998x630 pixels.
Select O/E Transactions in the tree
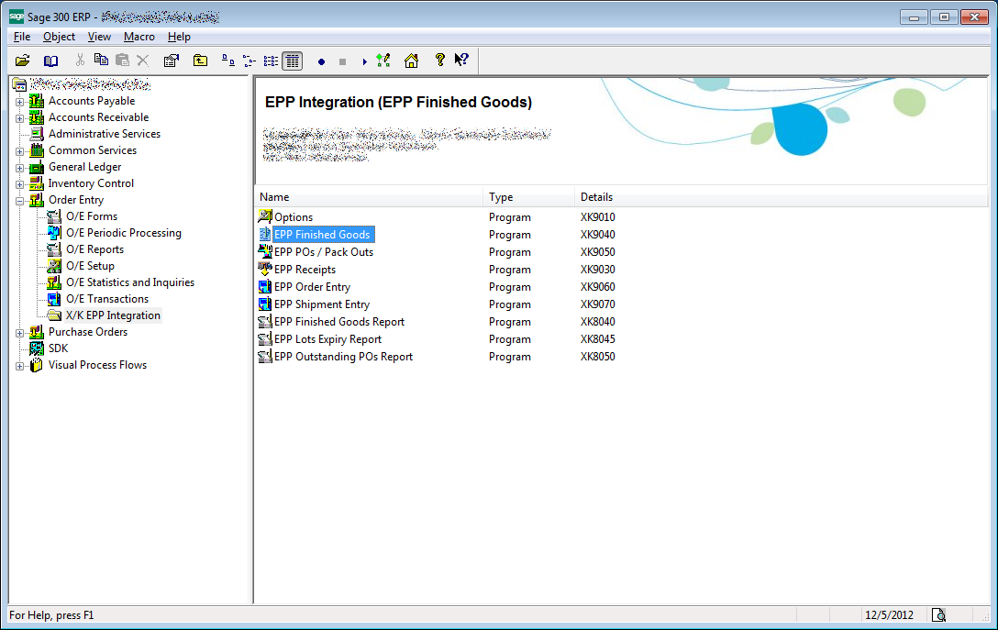coord(107,299)
